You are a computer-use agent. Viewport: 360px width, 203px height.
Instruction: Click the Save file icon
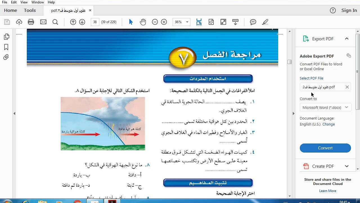click(7, 22)
